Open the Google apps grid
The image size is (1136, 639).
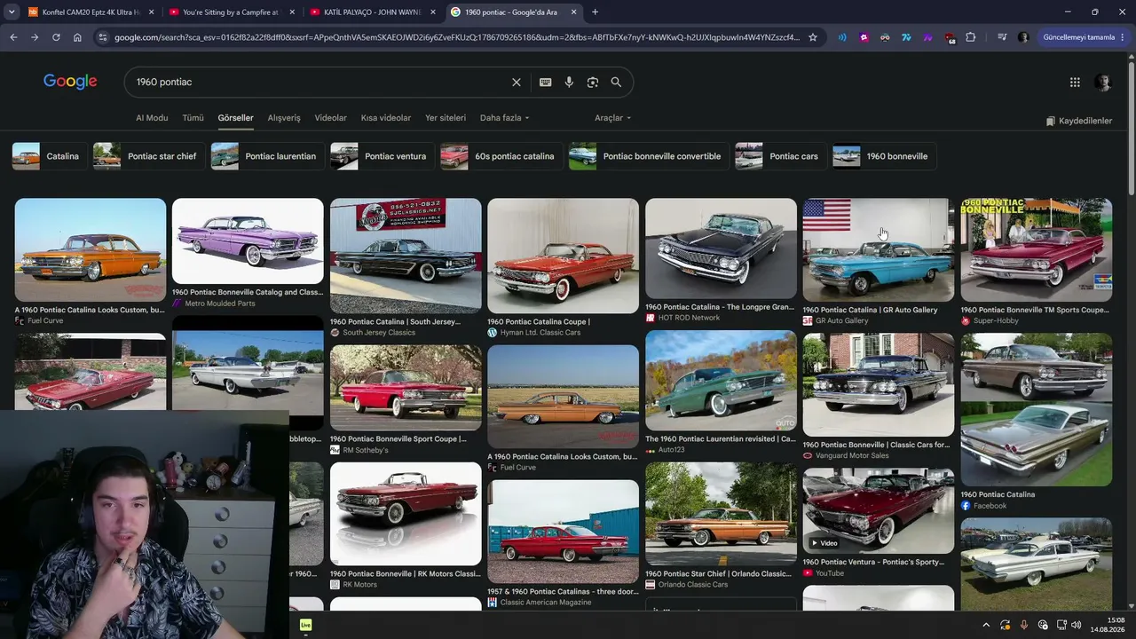[1075, 82]
